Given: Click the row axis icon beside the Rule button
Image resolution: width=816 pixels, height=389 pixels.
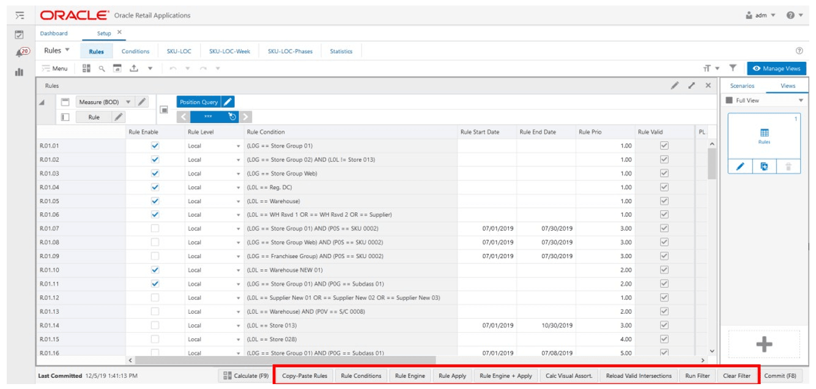Looking at the screenshot, I should point(65,117).
